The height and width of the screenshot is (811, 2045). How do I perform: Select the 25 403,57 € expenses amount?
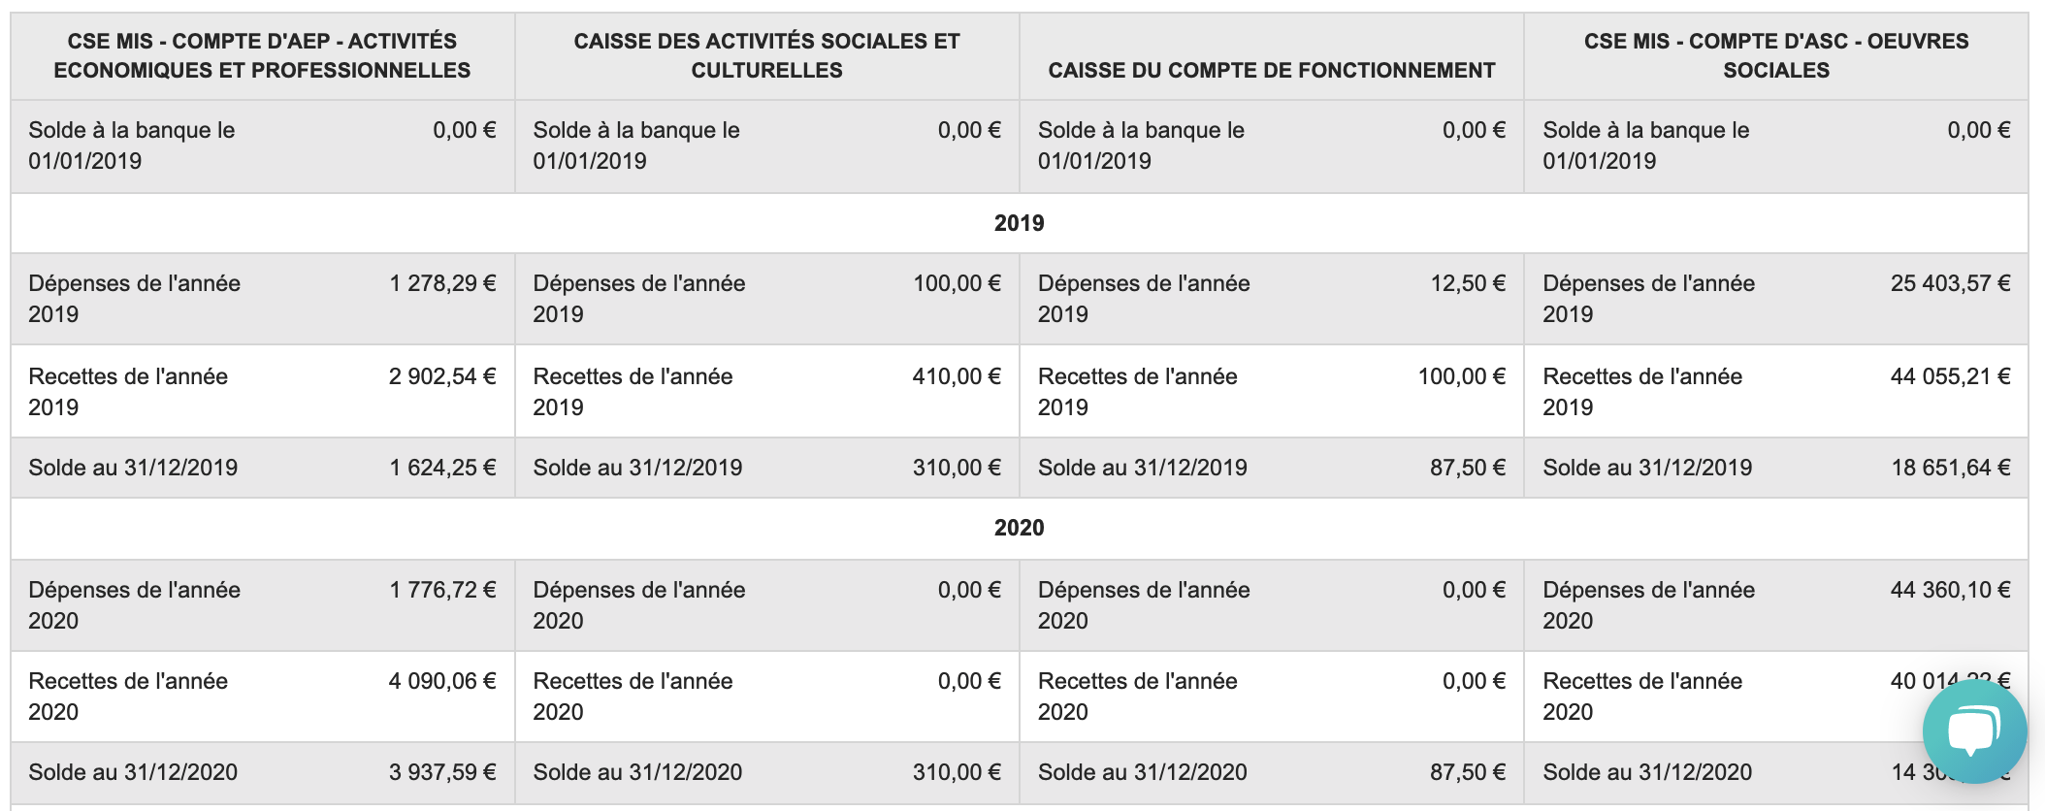click(1950, 283)
